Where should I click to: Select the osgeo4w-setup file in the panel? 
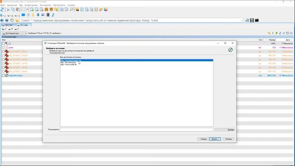[x=15, y=75]
